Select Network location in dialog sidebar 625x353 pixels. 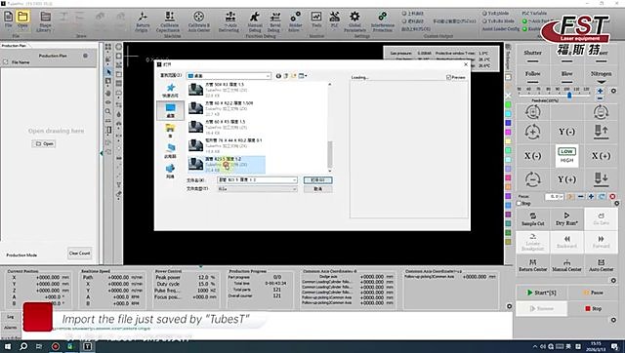170,171
